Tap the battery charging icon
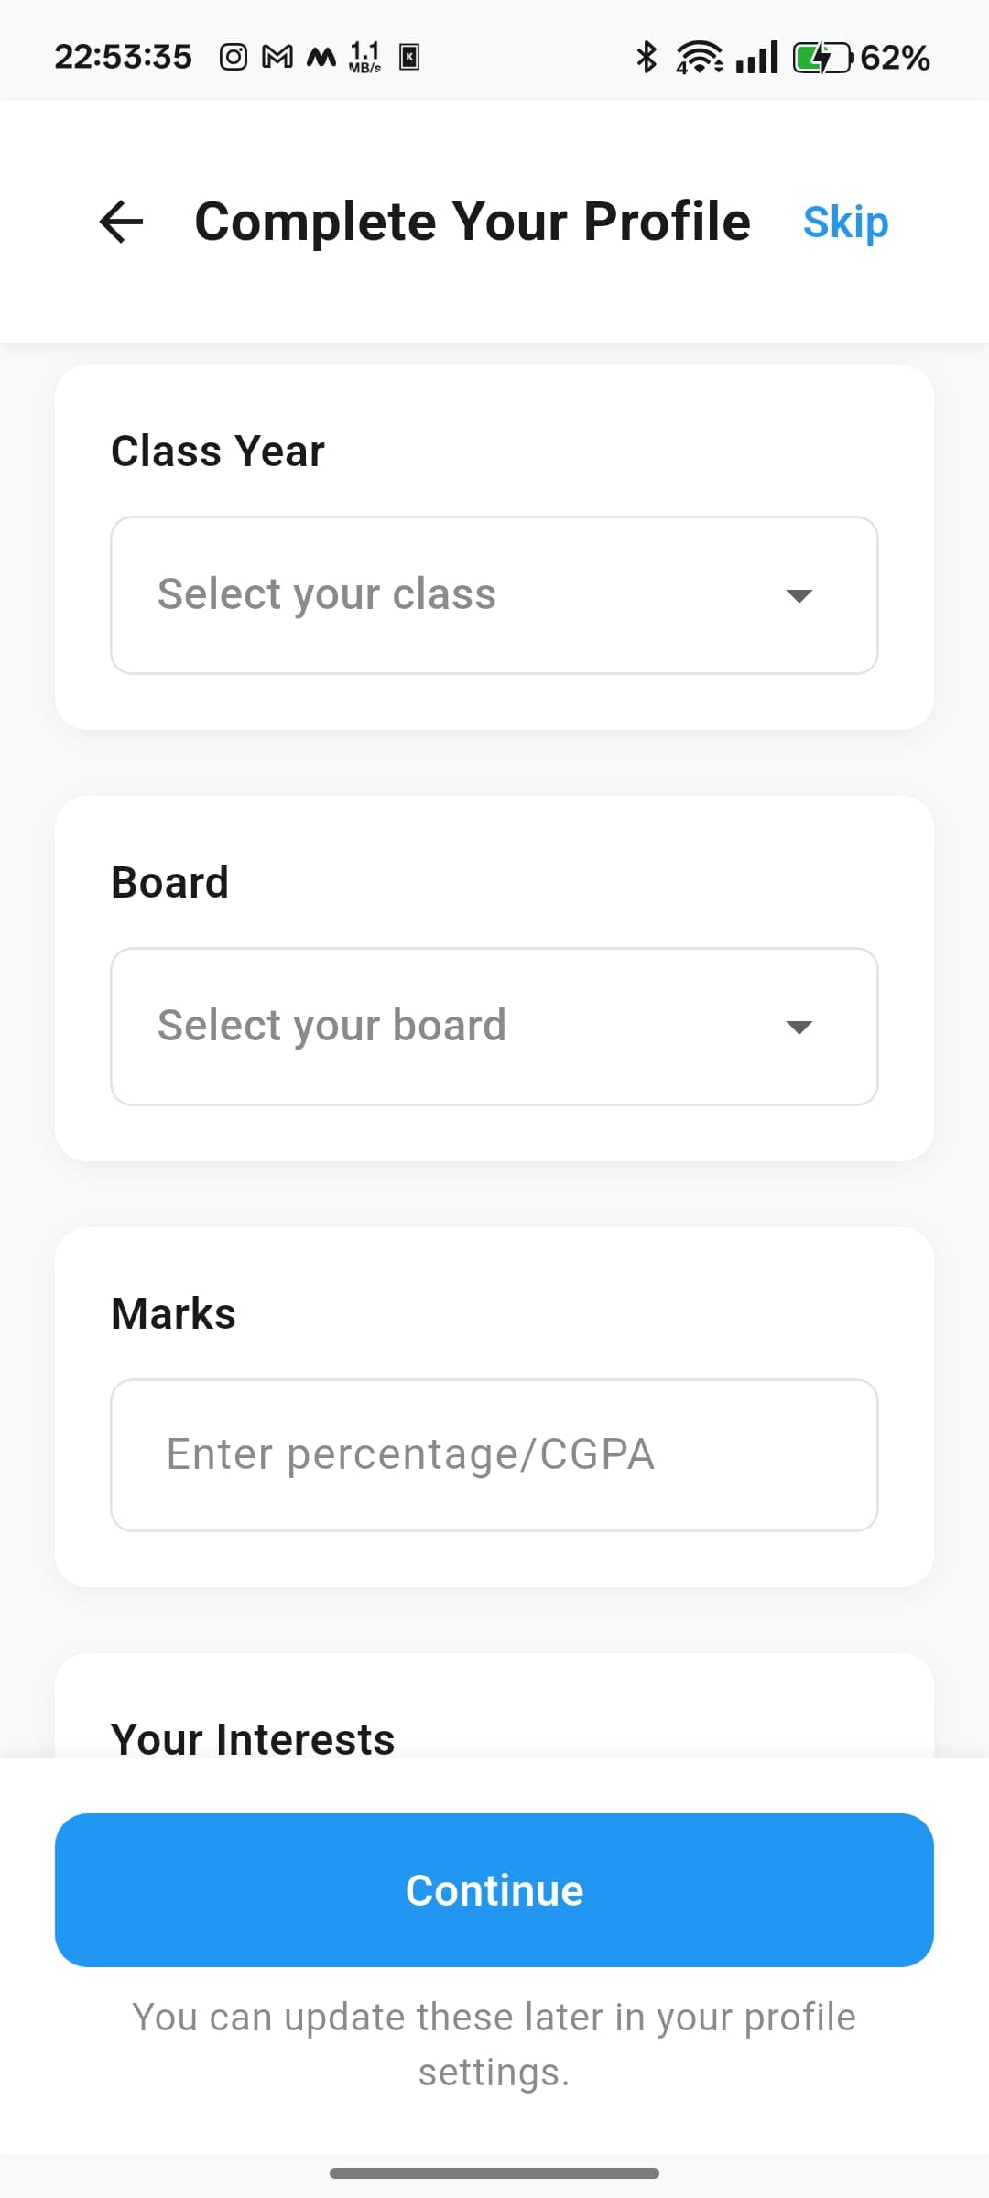 pyautogui.click(x=821, y=58)
